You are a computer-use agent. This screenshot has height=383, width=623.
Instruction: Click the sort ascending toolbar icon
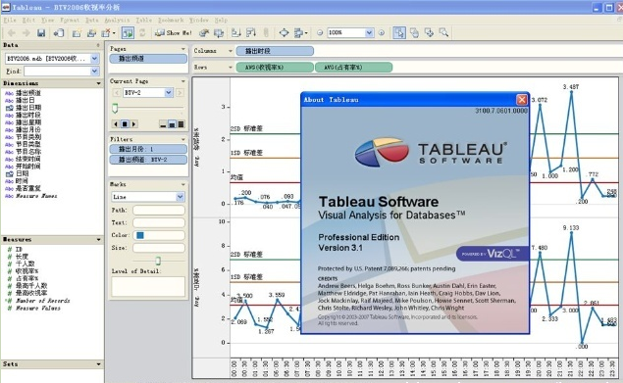coord(236,33)
